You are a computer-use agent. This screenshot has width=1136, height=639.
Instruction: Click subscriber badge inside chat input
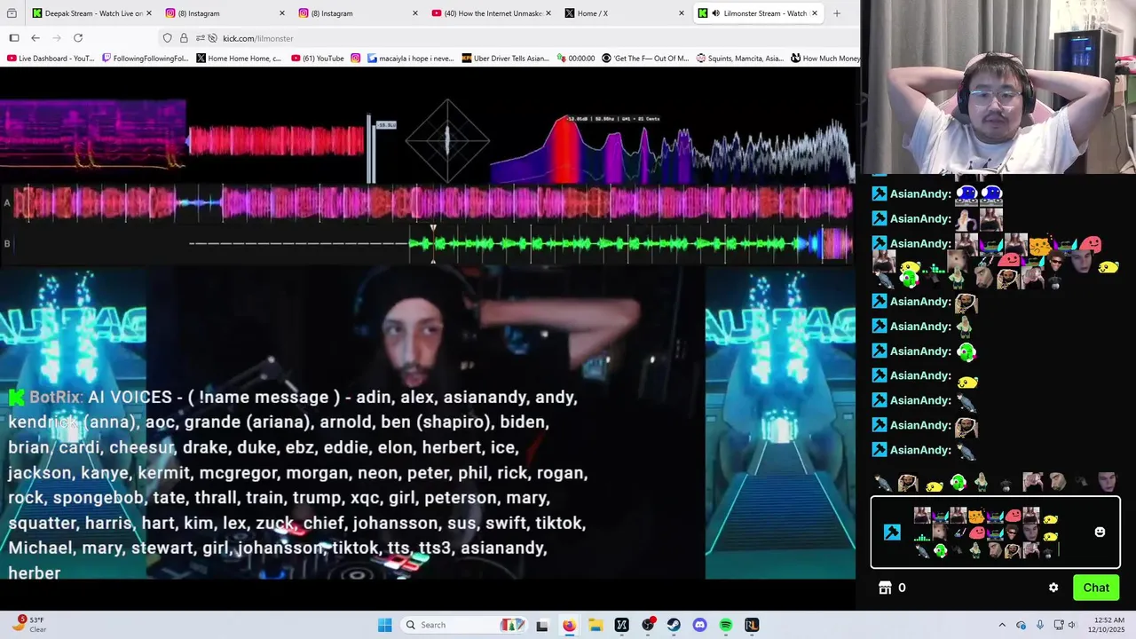click(x=892, y=532)
